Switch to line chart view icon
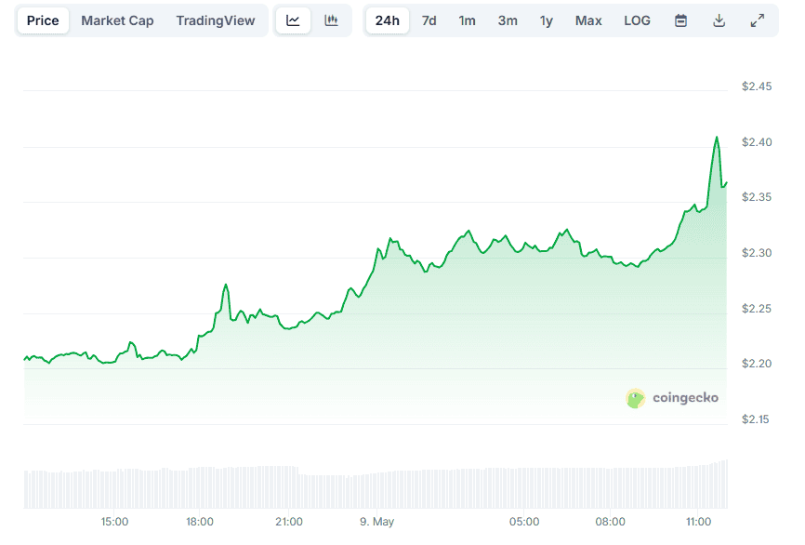The width and height of the screenshot is (805, 545). tap(293, 20)
